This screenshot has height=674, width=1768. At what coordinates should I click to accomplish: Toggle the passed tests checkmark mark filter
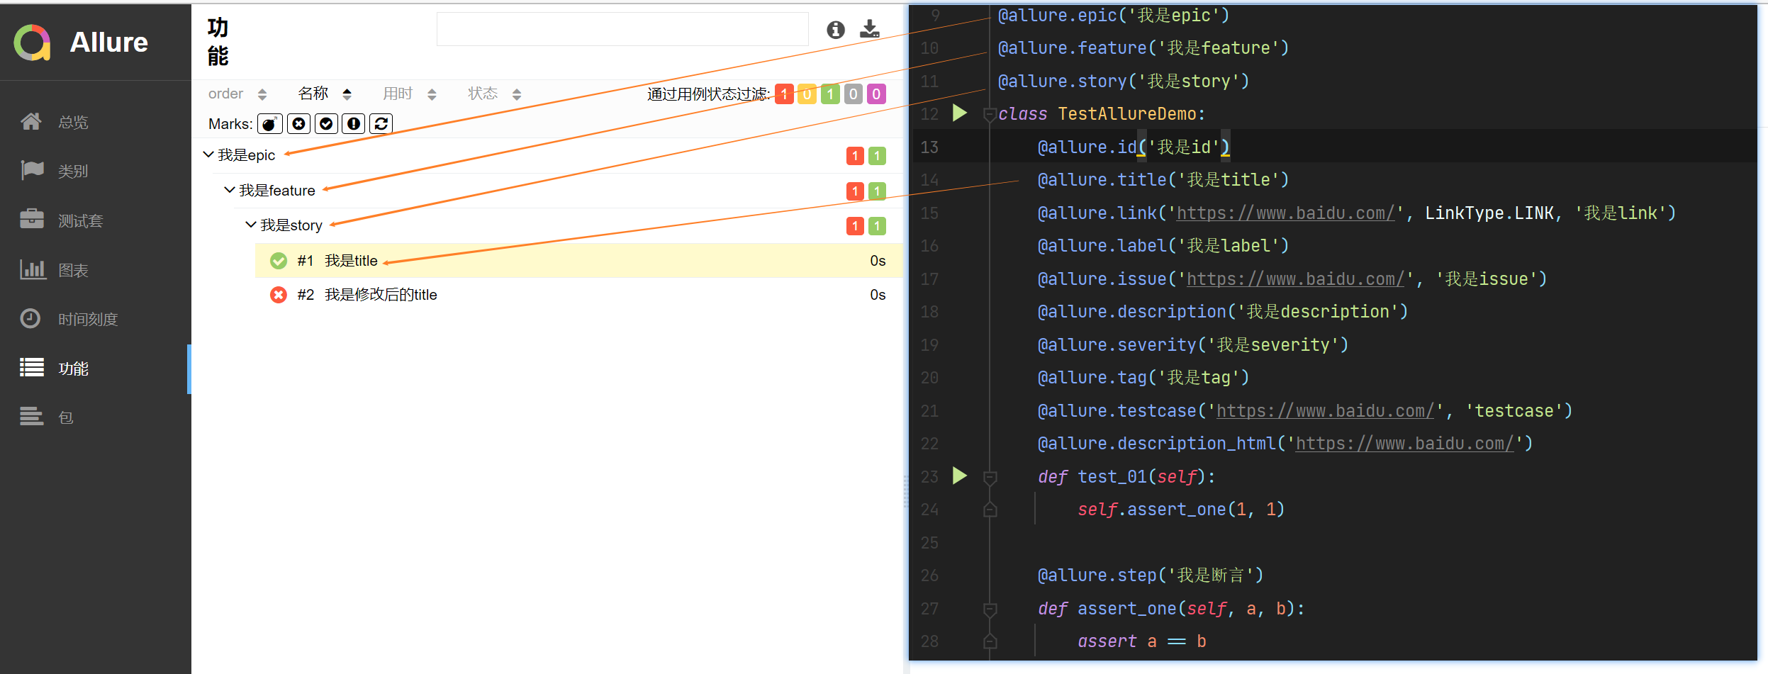326,123
